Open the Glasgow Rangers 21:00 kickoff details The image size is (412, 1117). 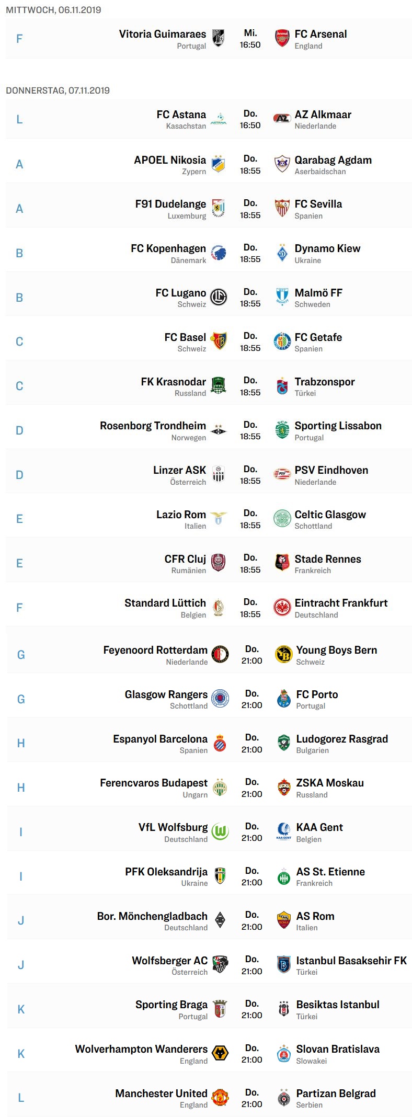[251, 699]
